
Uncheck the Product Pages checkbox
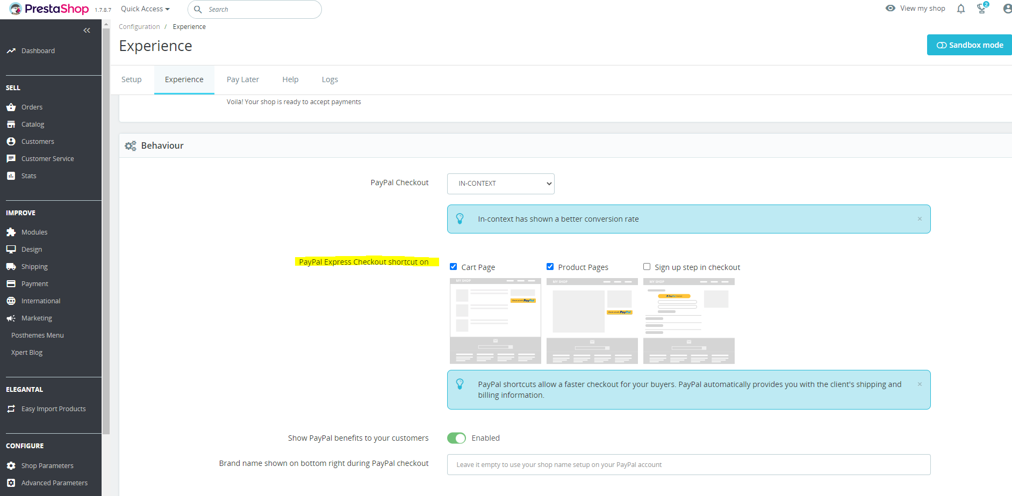click(x=550, y=267)
